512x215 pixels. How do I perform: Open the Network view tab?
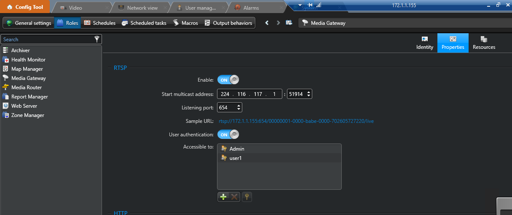[142, 8]
